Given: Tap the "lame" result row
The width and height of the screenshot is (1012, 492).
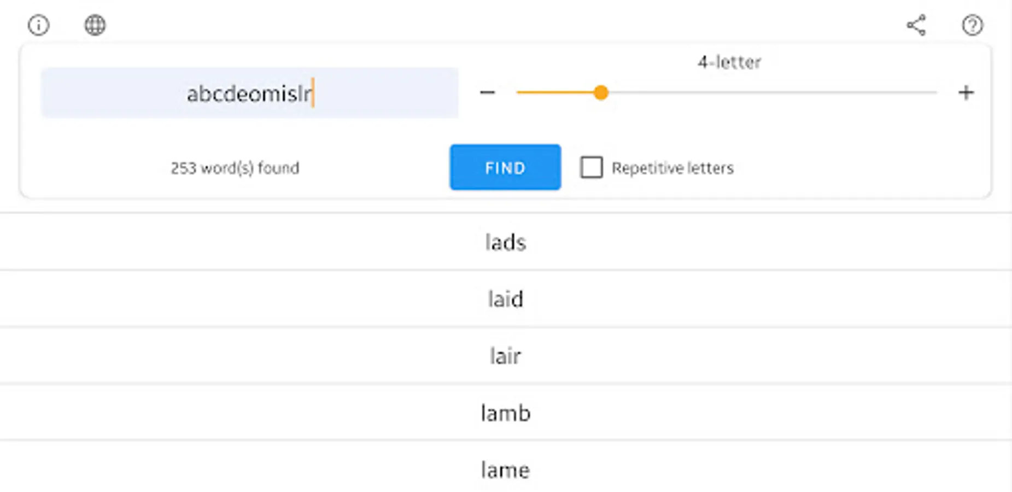Looking at the screenshot, I should [506, 470].
